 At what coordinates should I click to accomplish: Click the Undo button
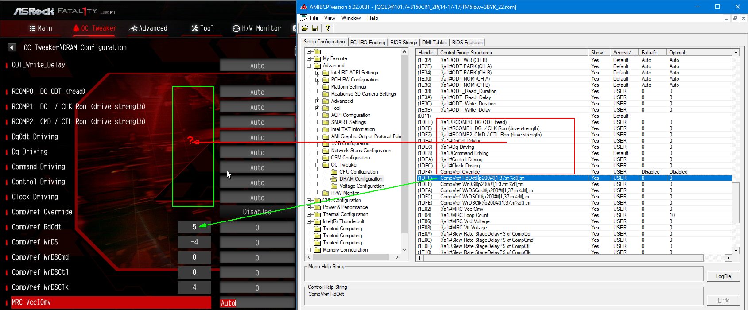(x=723, y=300)
